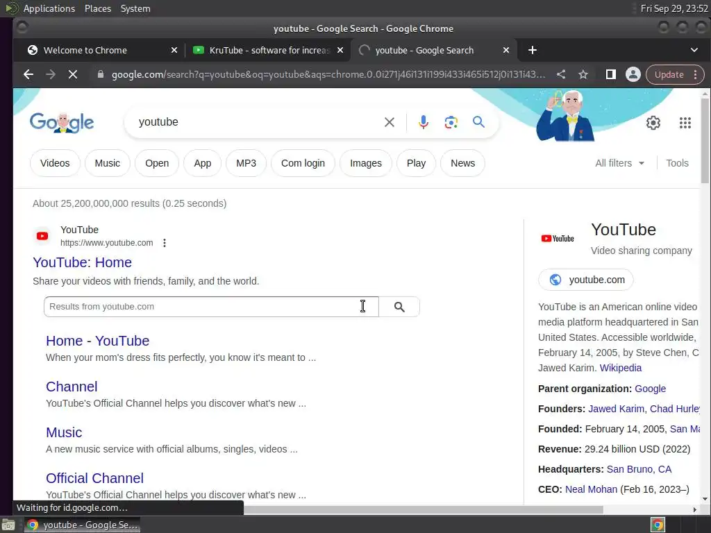The height and width of the screenshot is (533, 711).
Task: Click the YouTube logo in knowledge panel
Action: [558, 239]
